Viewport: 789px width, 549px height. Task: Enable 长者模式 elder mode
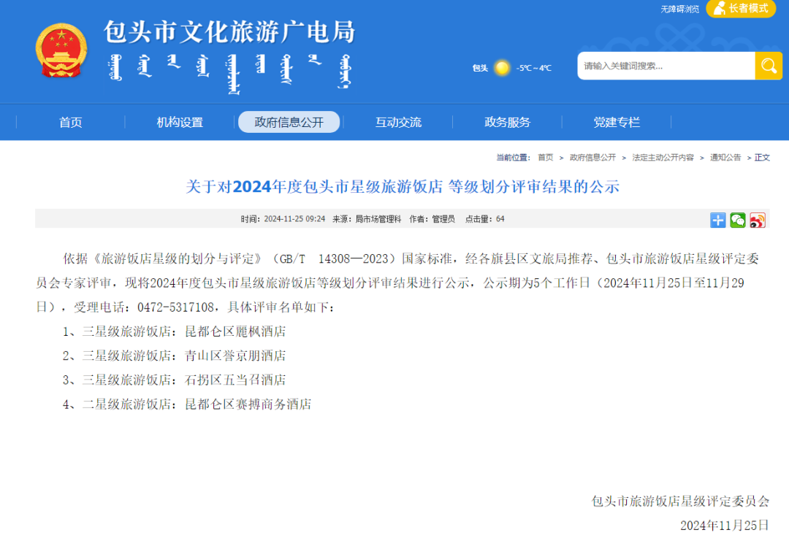tap(741, 9)
